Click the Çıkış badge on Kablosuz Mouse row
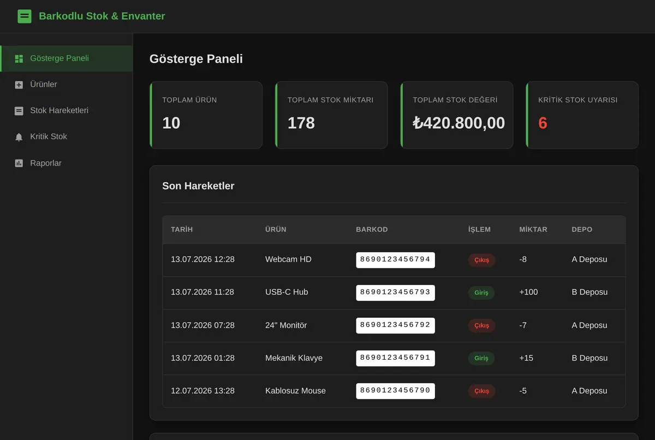This screenshot has height=440, width=655. (x=481, y=391)
